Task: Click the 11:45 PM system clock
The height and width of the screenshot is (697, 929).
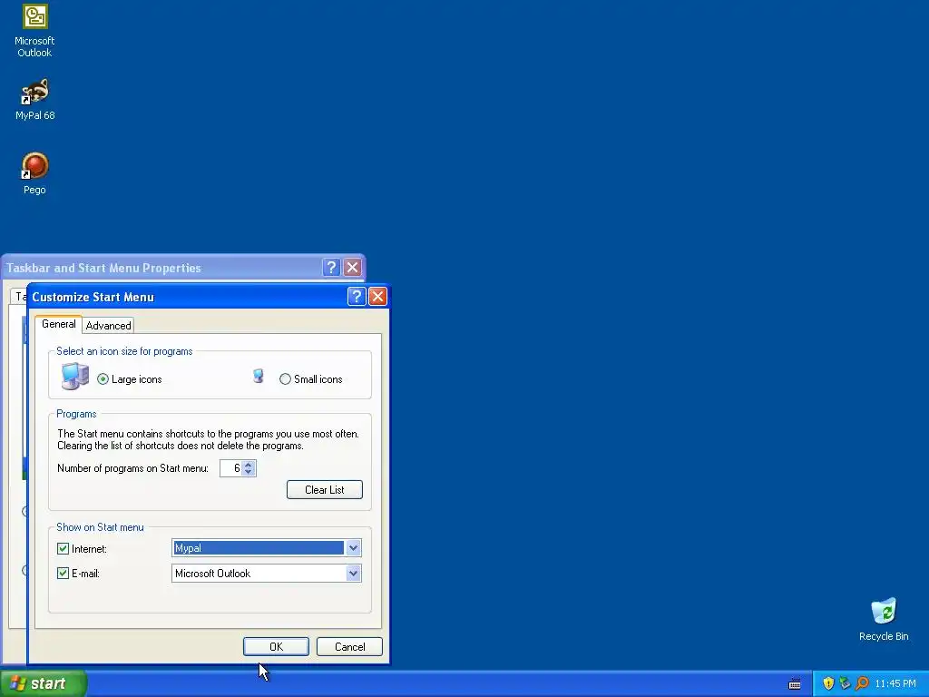Action: pyautogui.click(x=895, y=683)
